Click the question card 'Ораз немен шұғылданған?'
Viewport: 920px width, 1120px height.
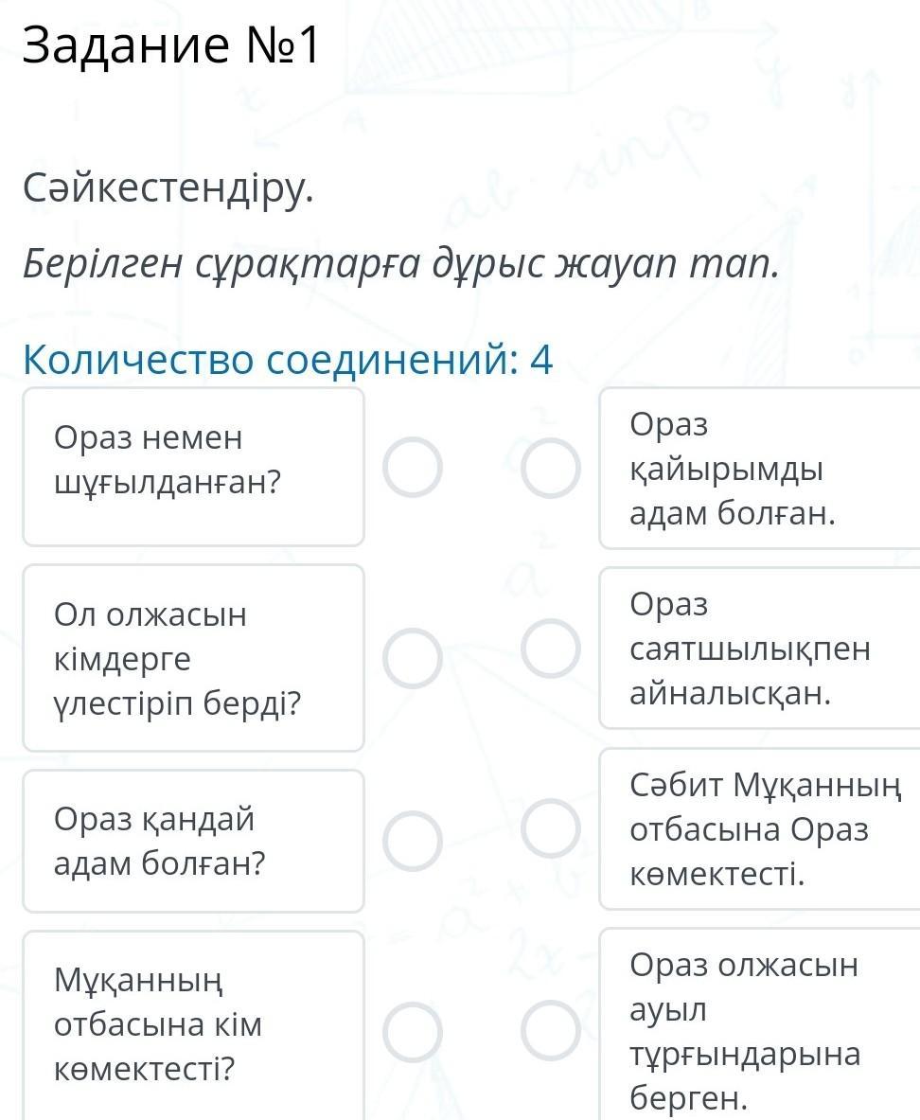click(193, 467)
